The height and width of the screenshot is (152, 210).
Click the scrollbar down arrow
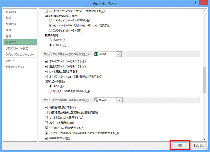[205, 139]
